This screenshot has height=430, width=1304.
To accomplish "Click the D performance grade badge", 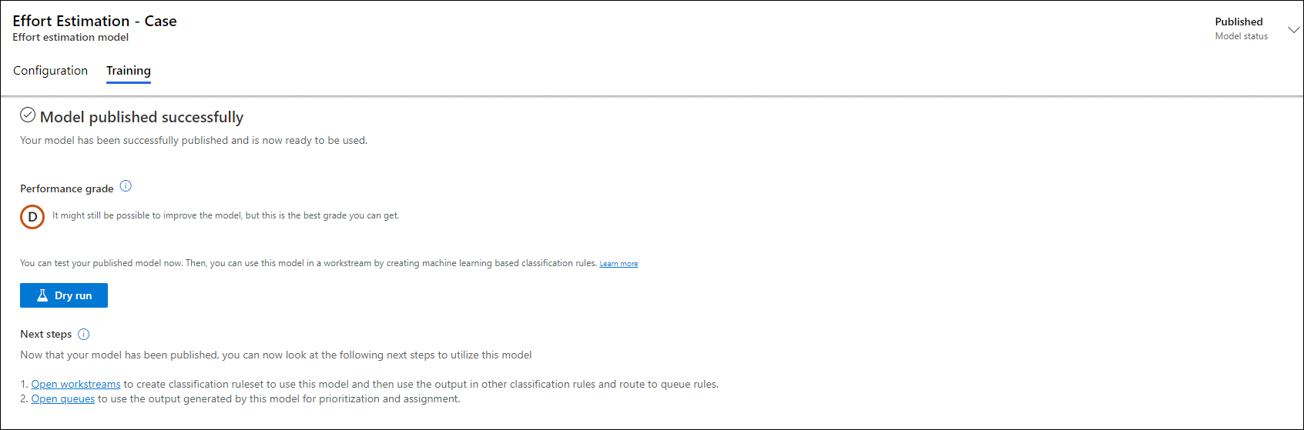I will point(32,217).
